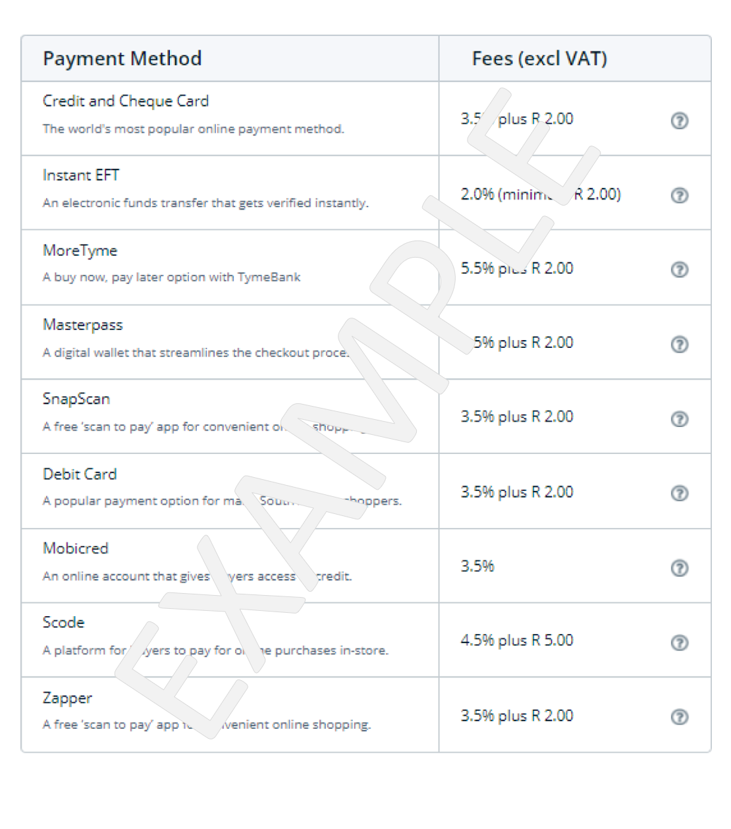Click the Fees (excl VAT) column header
Viewport: 731px width, 829px height.
pos(539,59)
